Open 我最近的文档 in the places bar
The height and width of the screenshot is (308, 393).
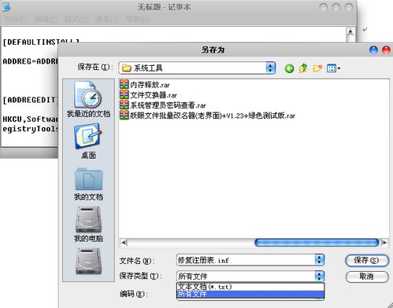pos(88,100)
